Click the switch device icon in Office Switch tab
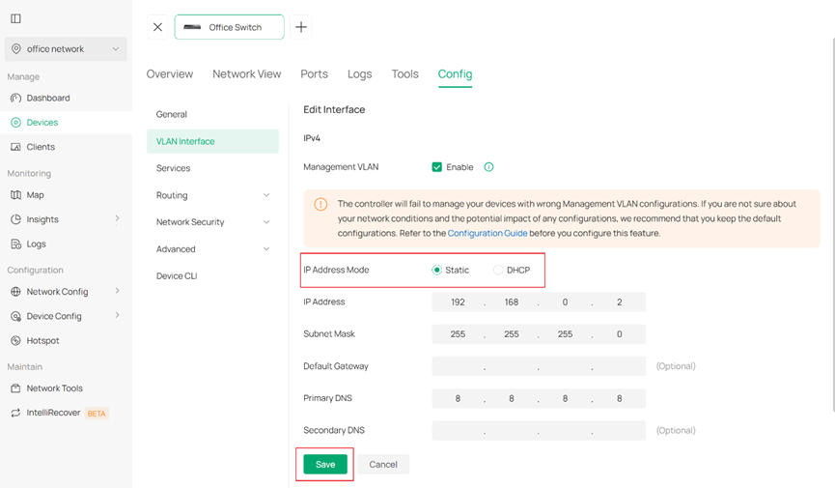 (x=192, y=27)
